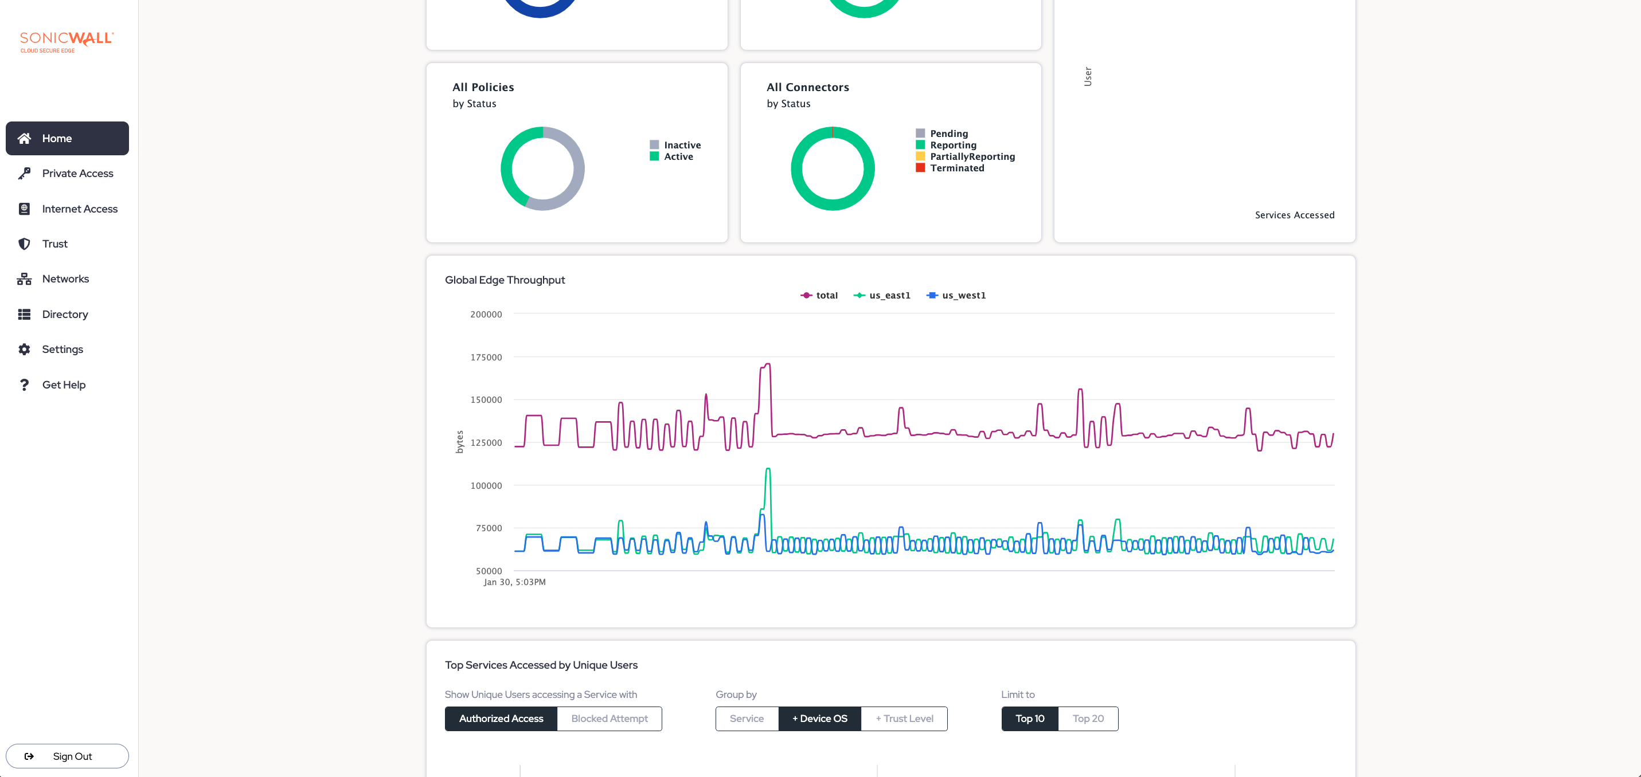Click the Home house icon
Screen dimensions: 1641x777
(24, 138)
